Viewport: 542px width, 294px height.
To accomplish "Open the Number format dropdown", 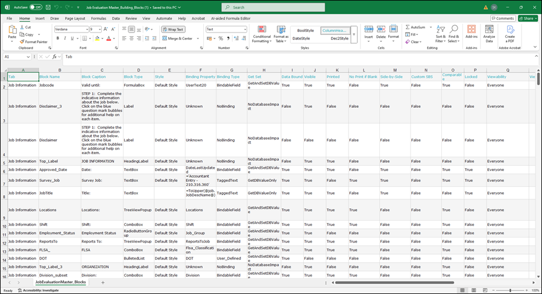I will pos(245,30).
